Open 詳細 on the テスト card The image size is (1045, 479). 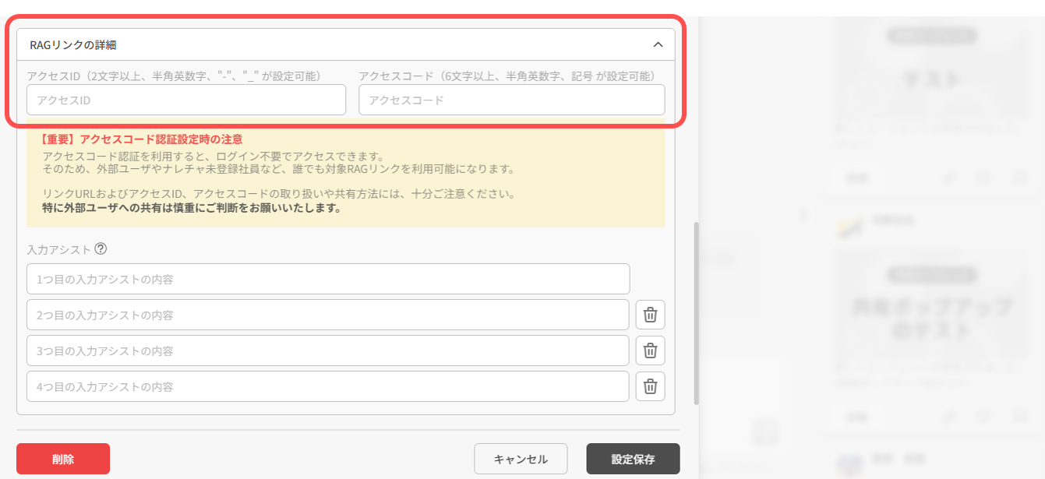pyautogui.click(x=858, y=178)
